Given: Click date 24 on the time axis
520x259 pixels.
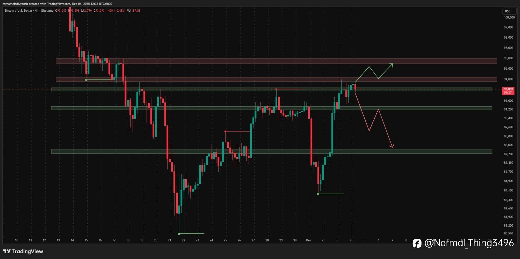Looking at the screenshot, I should tap(211, 240).
